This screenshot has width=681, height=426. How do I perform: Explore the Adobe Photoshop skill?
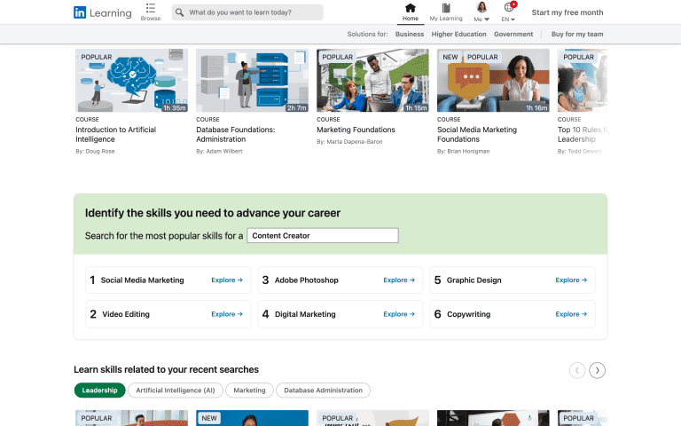399,280
